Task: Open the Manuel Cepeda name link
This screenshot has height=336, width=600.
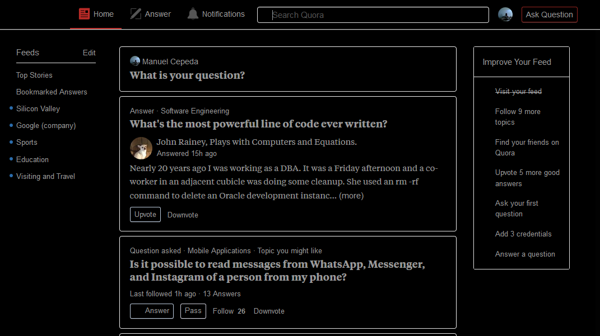Action: [170, 61]
